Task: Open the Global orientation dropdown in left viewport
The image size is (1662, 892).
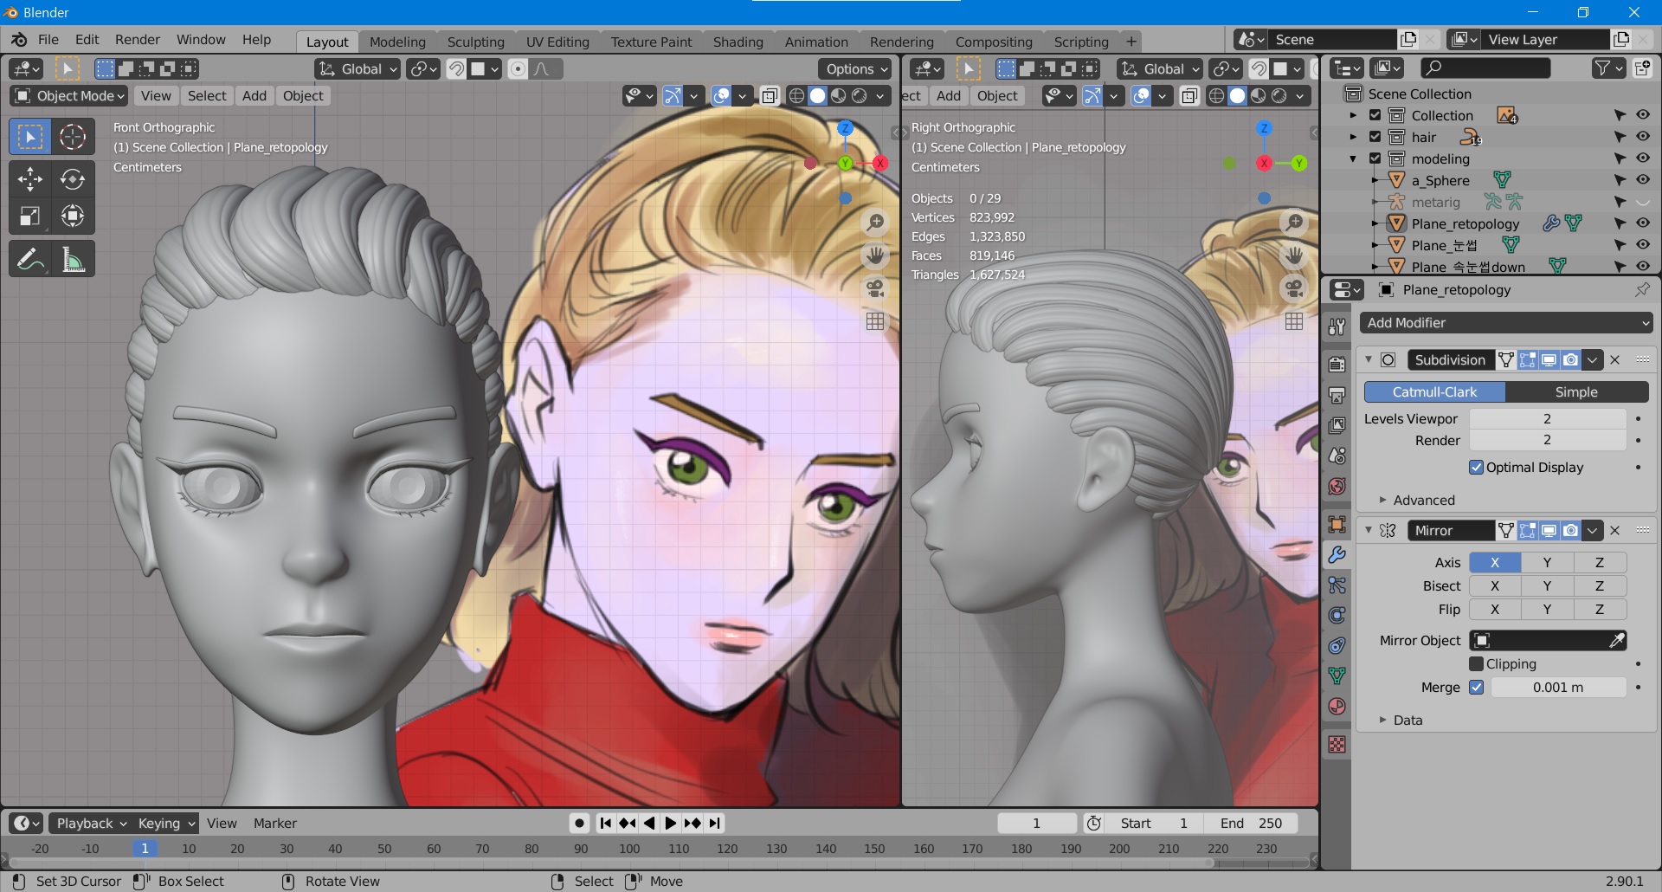Action: point(358,69)
